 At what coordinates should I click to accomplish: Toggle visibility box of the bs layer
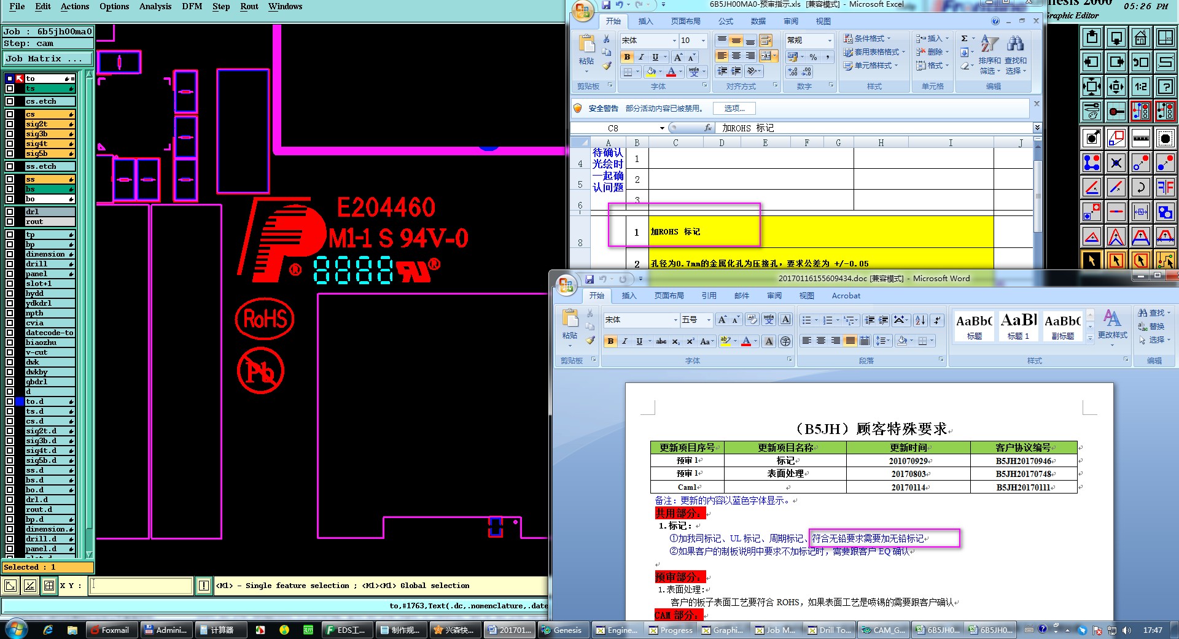(10, 189)
